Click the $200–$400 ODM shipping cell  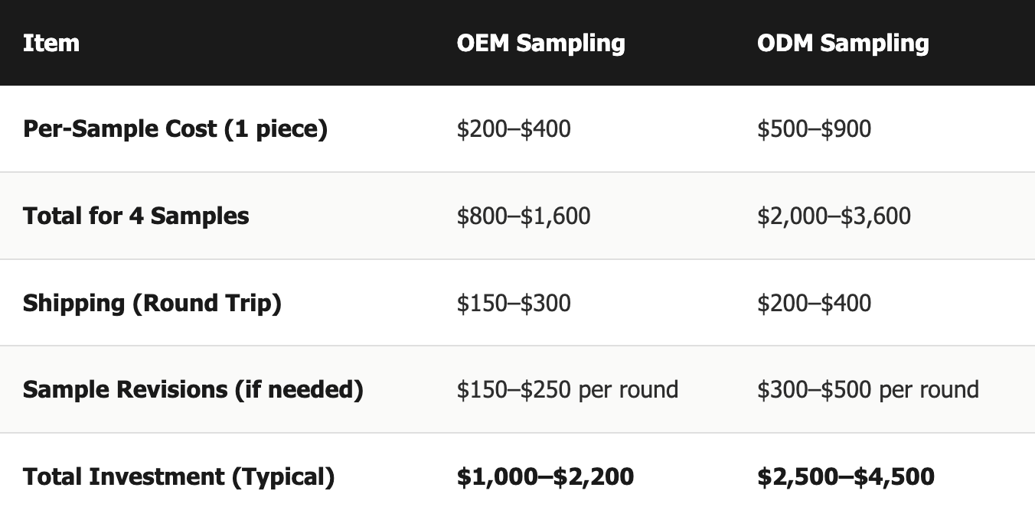814,304
